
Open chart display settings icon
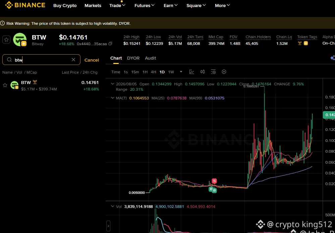213,72
